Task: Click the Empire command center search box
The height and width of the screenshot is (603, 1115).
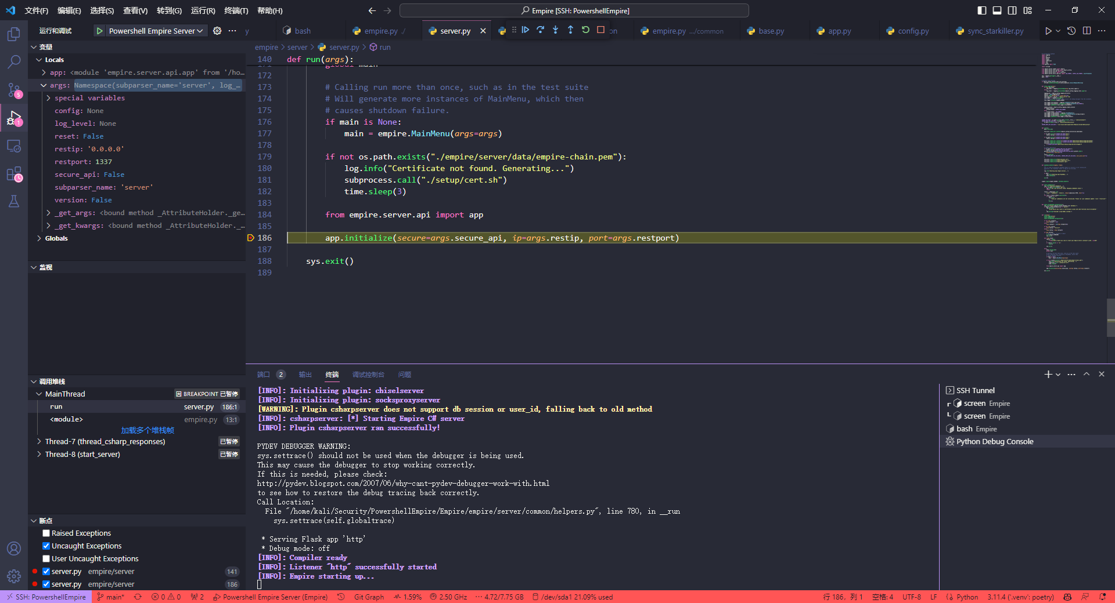Action: [574, 10]
